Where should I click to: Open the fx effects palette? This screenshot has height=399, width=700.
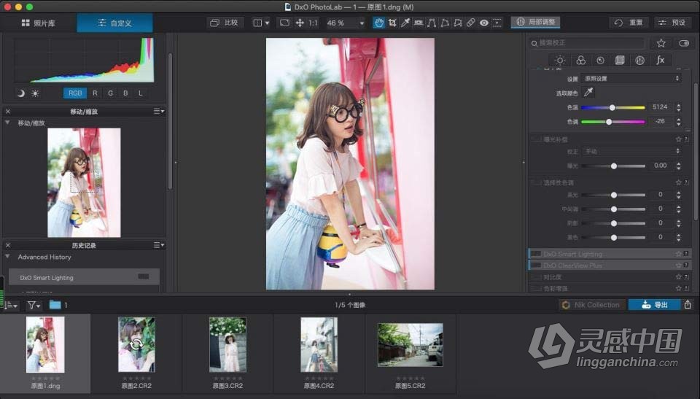661,61
